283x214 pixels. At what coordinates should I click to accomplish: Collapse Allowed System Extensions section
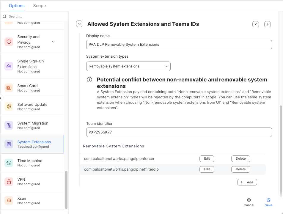79,24
